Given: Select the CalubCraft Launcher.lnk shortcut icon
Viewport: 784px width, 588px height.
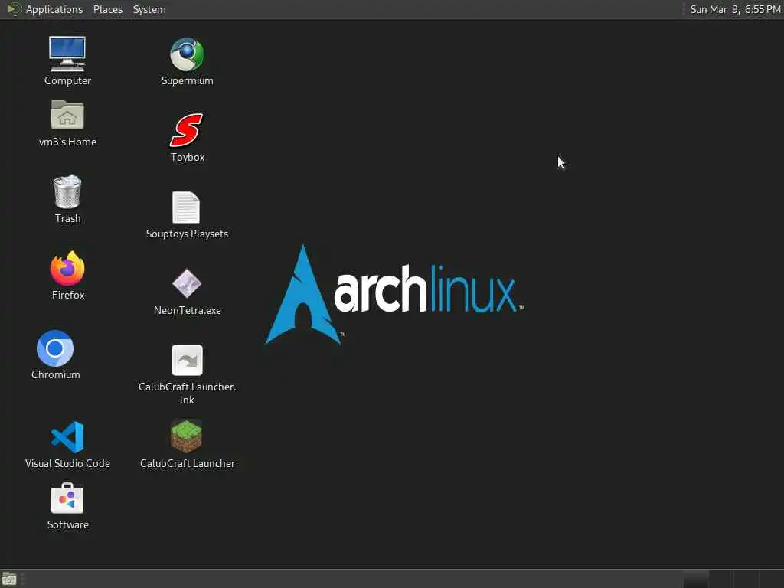Looking at the screenshot, I should (x=187, y=360).
